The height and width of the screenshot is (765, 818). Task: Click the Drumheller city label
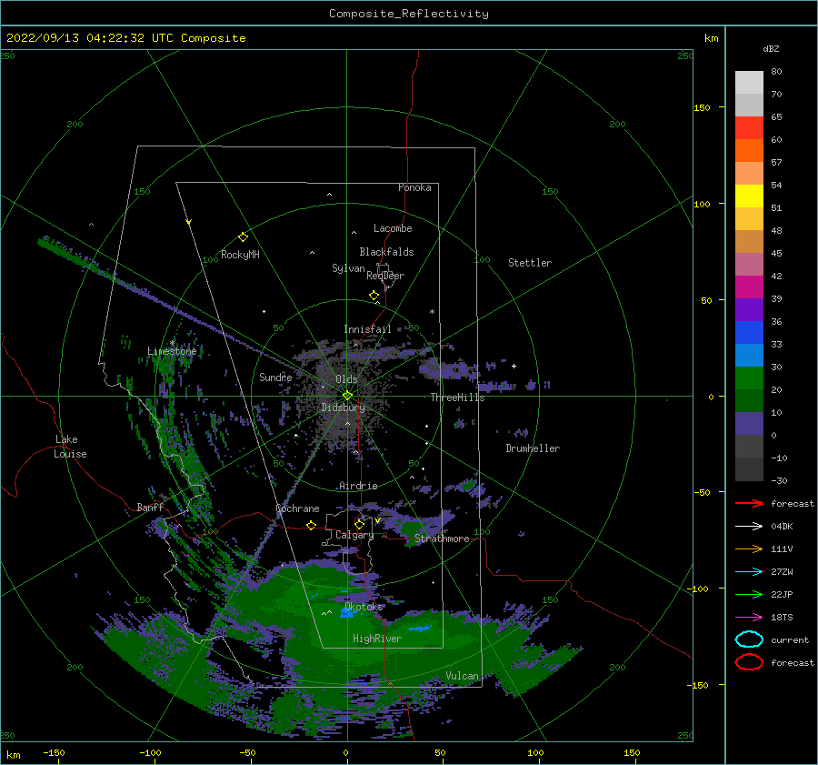point(533,448)
